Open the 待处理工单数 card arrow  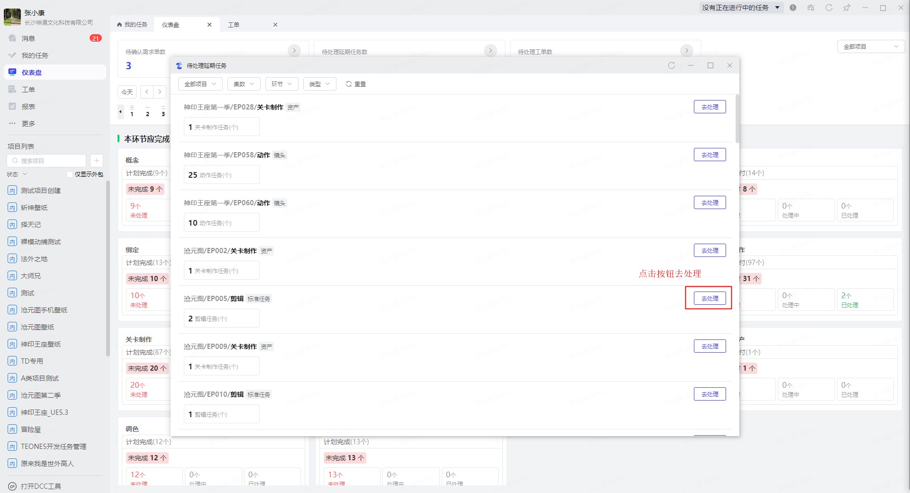pyautogui.click(x=687, y=50)
